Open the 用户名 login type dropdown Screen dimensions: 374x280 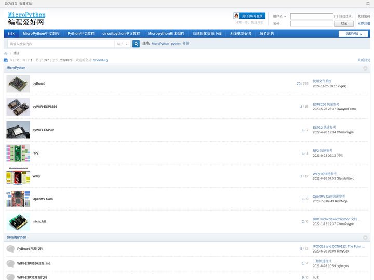pyautogui.click(x=279, y=16)
